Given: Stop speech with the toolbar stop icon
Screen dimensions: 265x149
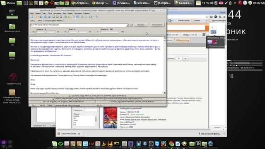Looking at the screenshot, I should pos(61,17).
